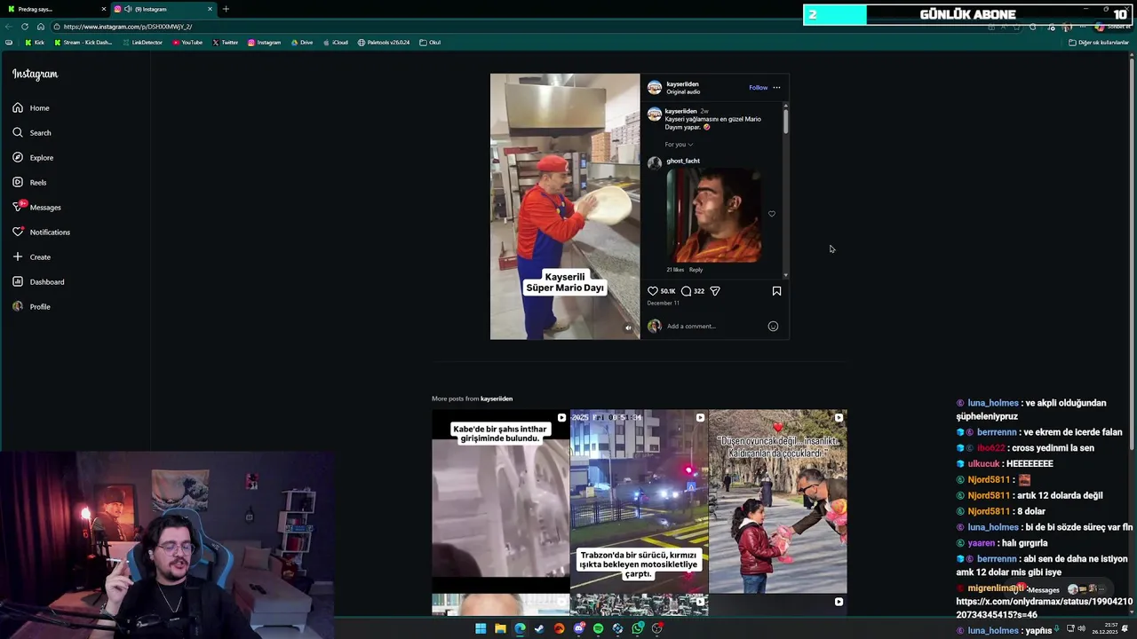This screenshot has width=1137, height=639.
Task: Open Profile in Instagram sidebar
Action: pos(31,307)
